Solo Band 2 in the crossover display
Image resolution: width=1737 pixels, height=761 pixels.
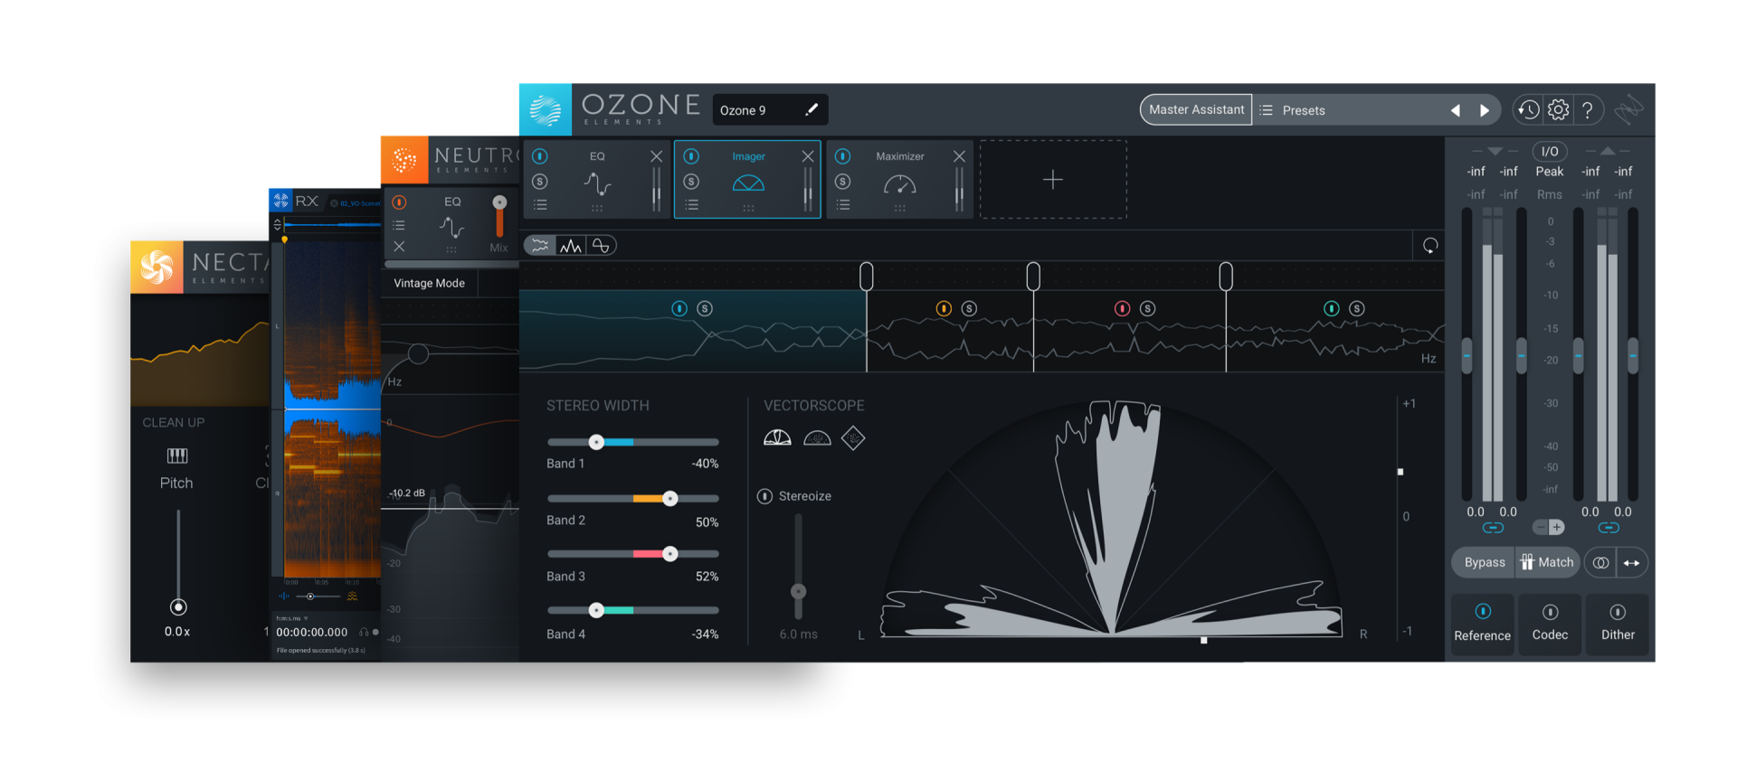point(969,309)
